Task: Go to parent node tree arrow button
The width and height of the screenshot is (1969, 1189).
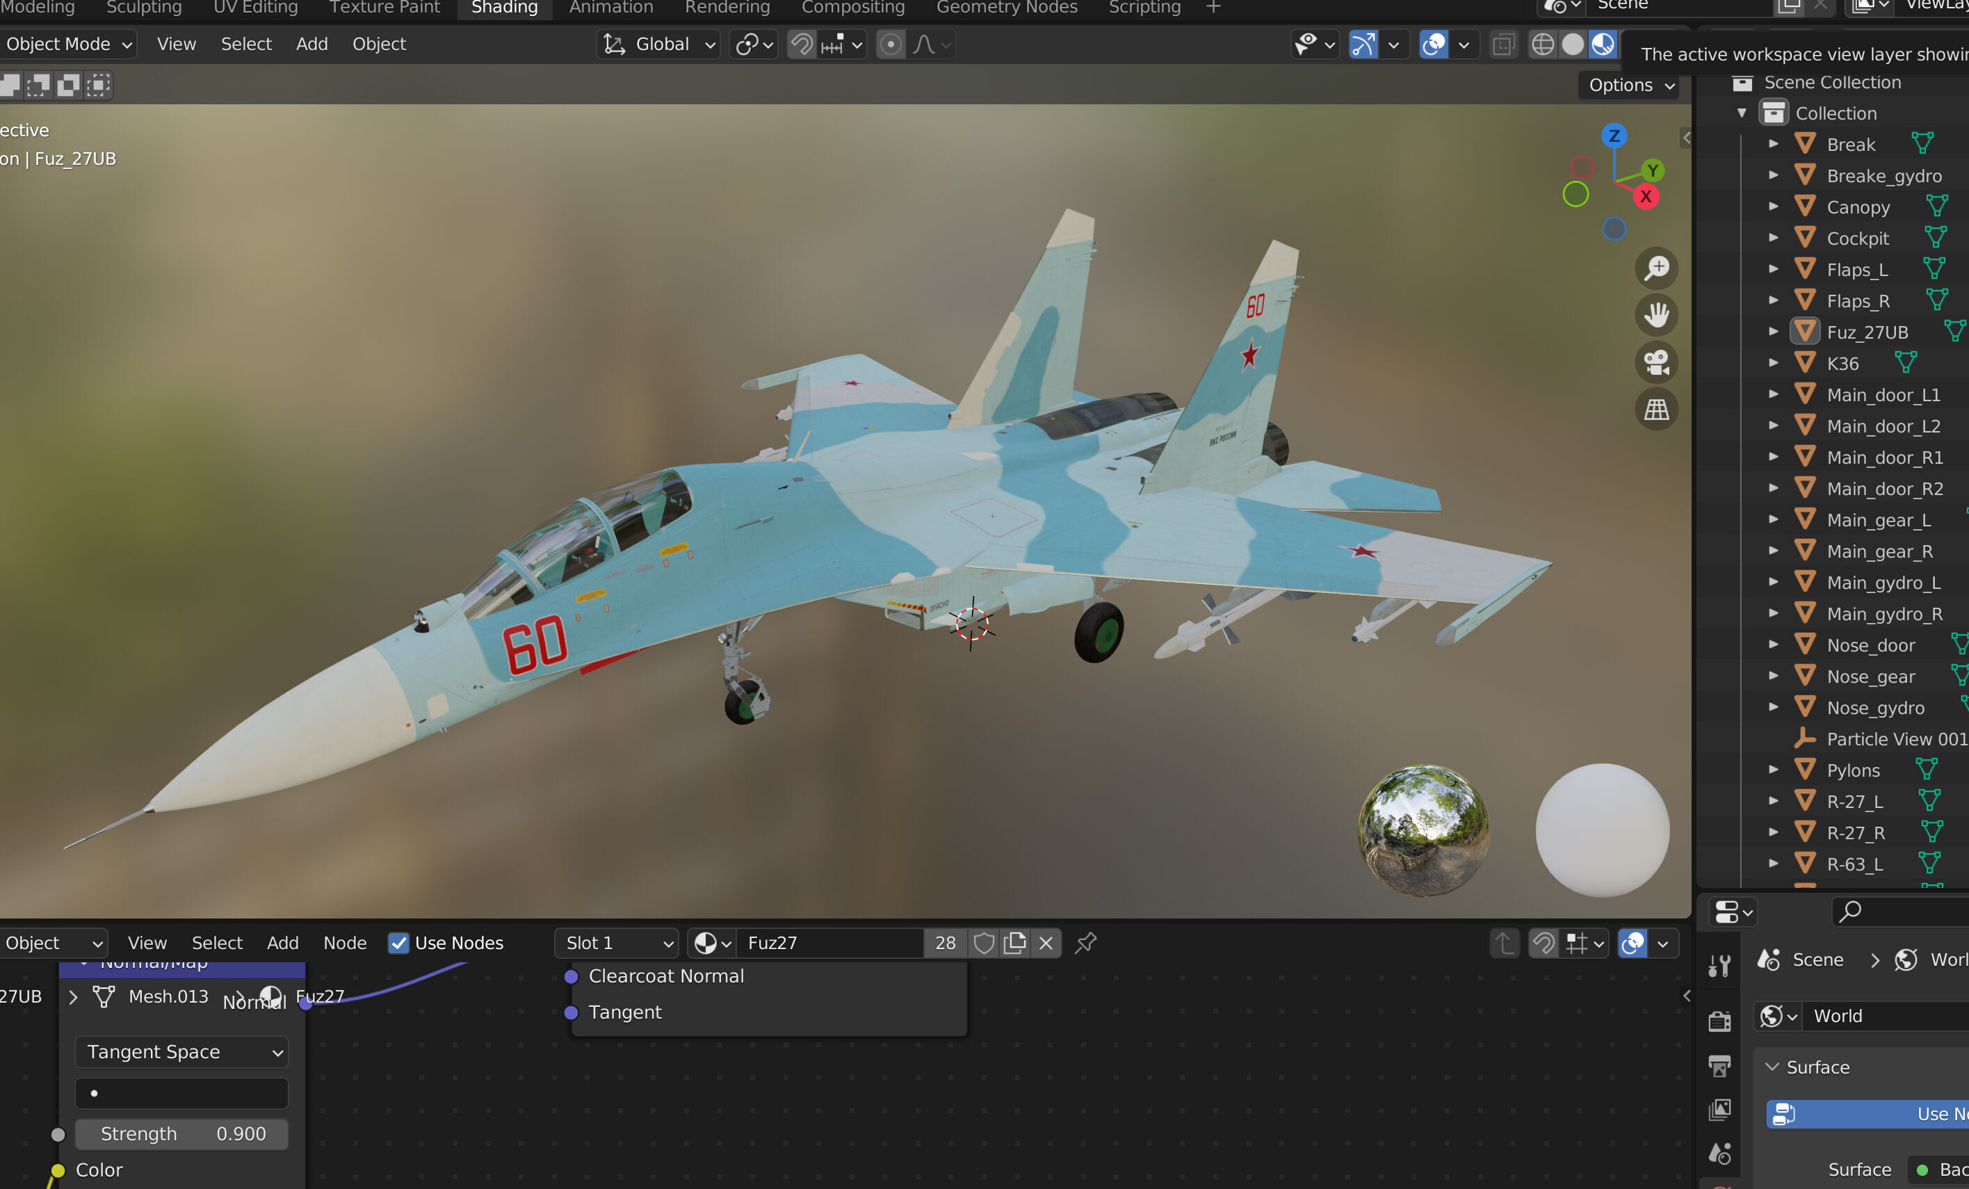Action: tap(1505, 943)
